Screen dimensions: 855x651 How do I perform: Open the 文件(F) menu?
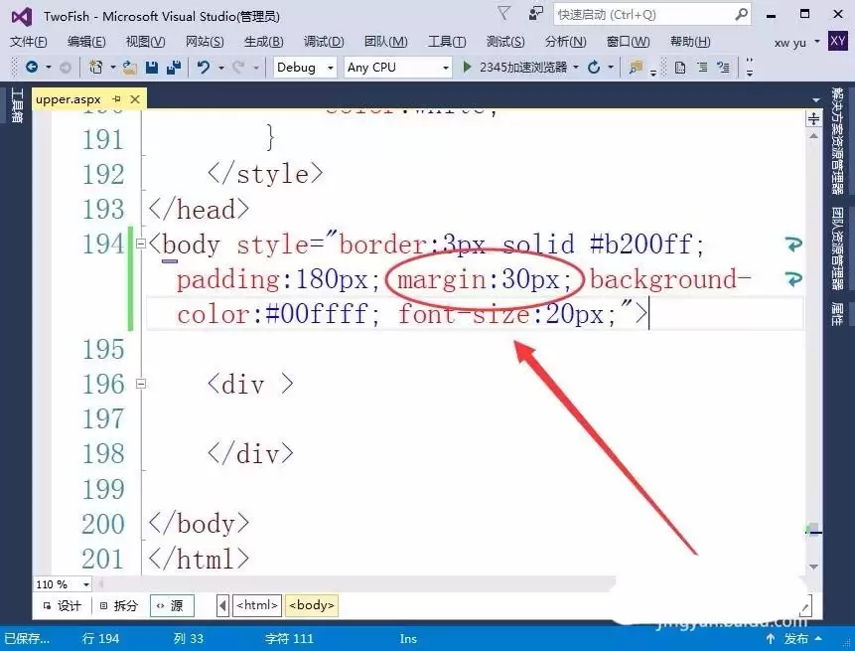(28, 42)
